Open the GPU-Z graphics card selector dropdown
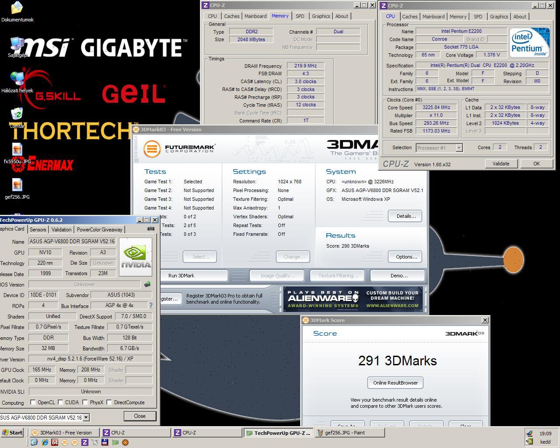 86,417
